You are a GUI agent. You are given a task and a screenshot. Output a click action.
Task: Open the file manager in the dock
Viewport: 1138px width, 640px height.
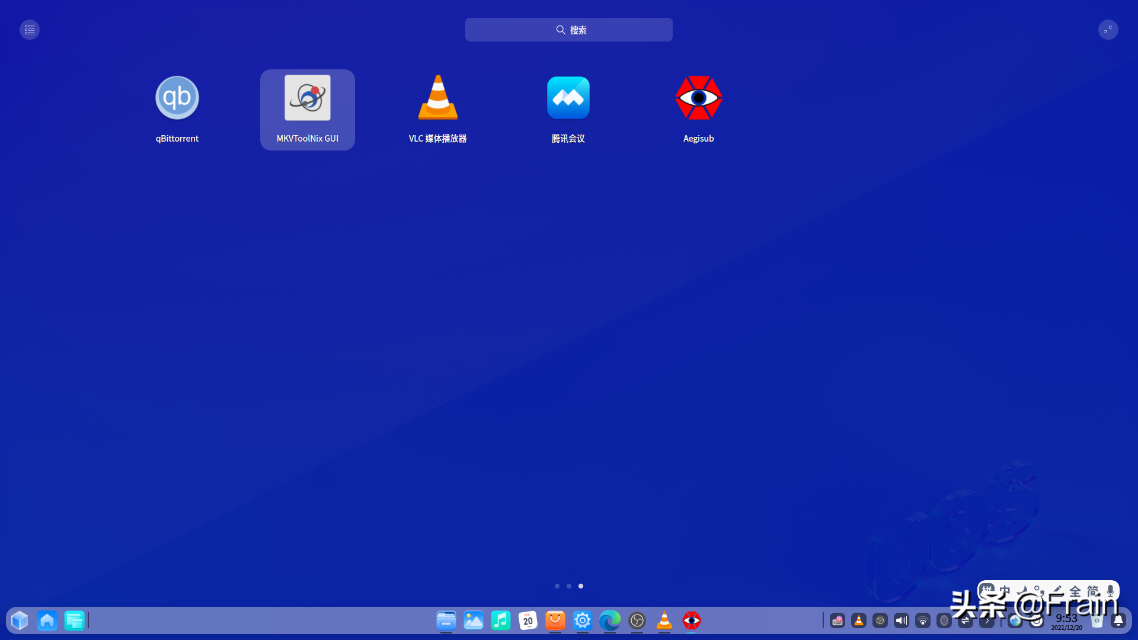click(x=446, y=620)
